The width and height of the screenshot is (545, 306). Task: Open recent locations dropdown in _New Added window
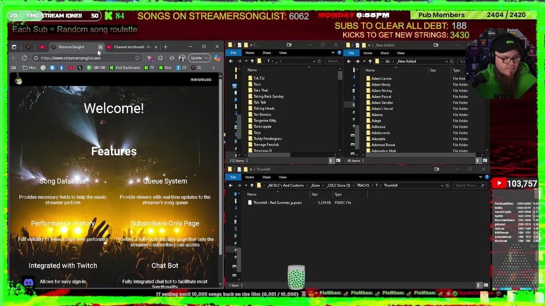pos(364,61)
